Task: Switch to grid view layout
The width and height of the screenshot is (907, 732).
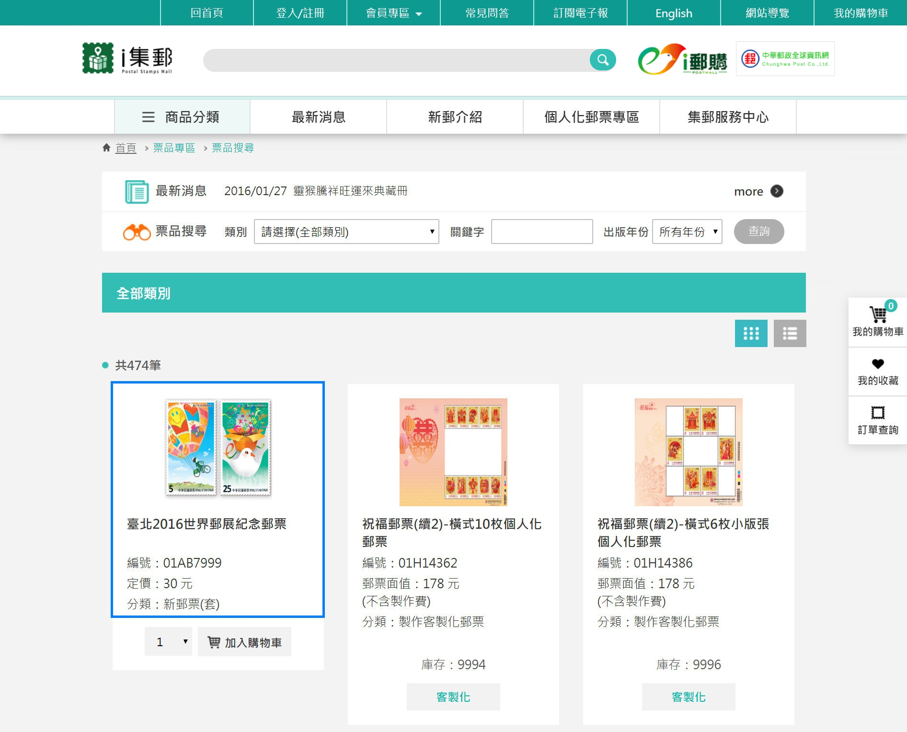Action: click(x=751, y=333)
